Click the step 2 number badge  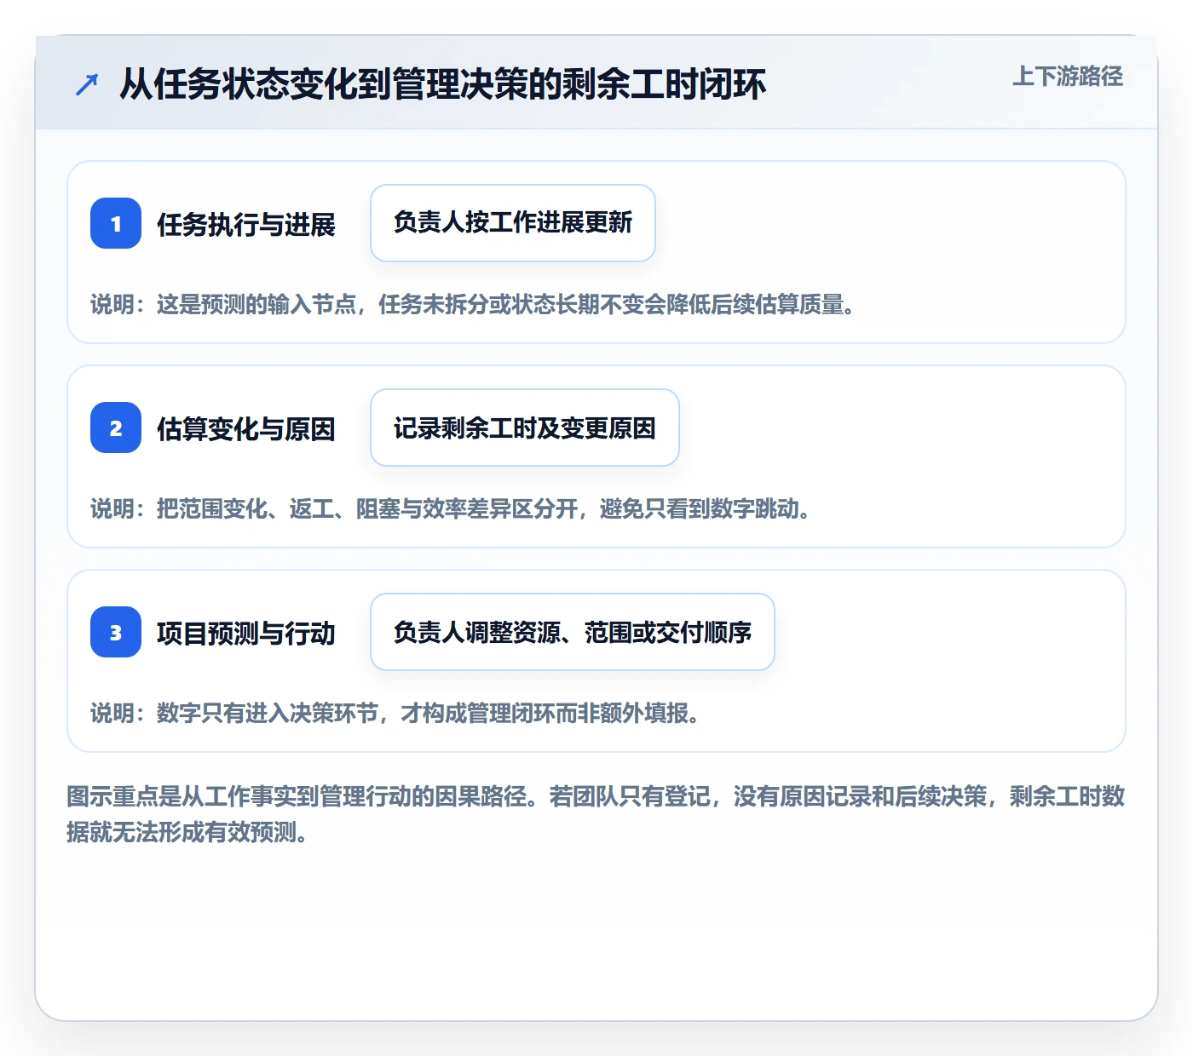[116, 428]
